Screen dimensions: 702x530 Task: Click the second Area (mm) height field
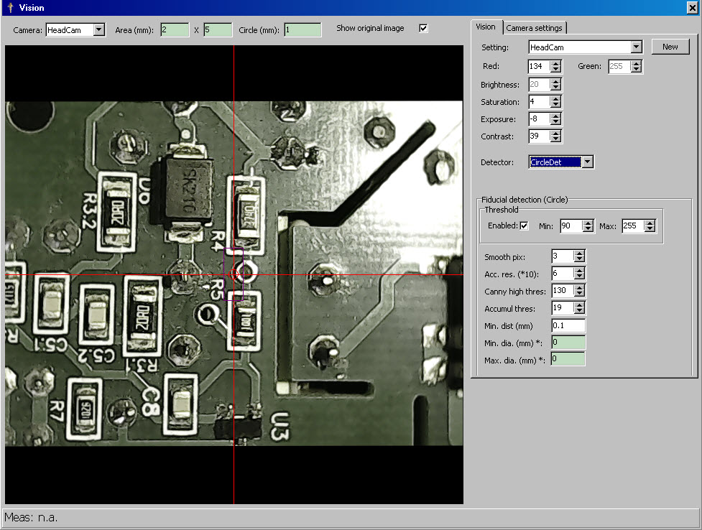(218, 30)
